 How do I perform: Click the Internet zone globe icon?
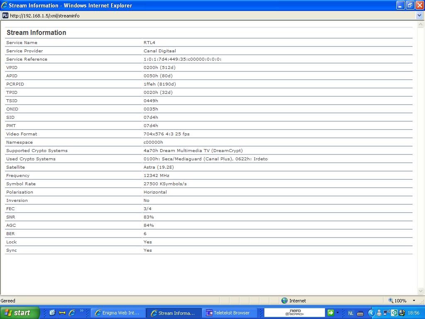click(284, 300)
